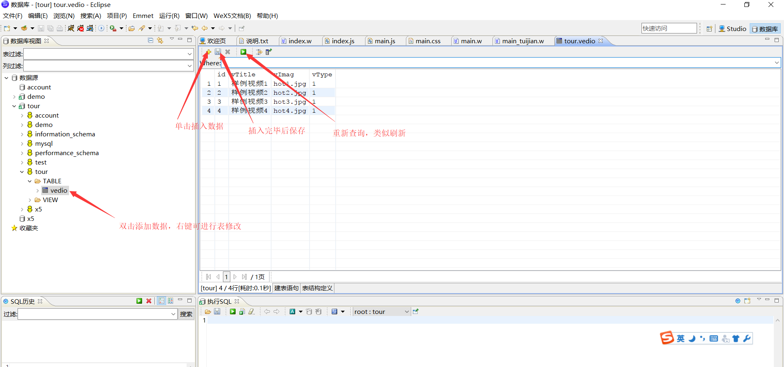Select 收藏夹 favorites item
This screenshot has width=784, height=367.
click(25, 228)
